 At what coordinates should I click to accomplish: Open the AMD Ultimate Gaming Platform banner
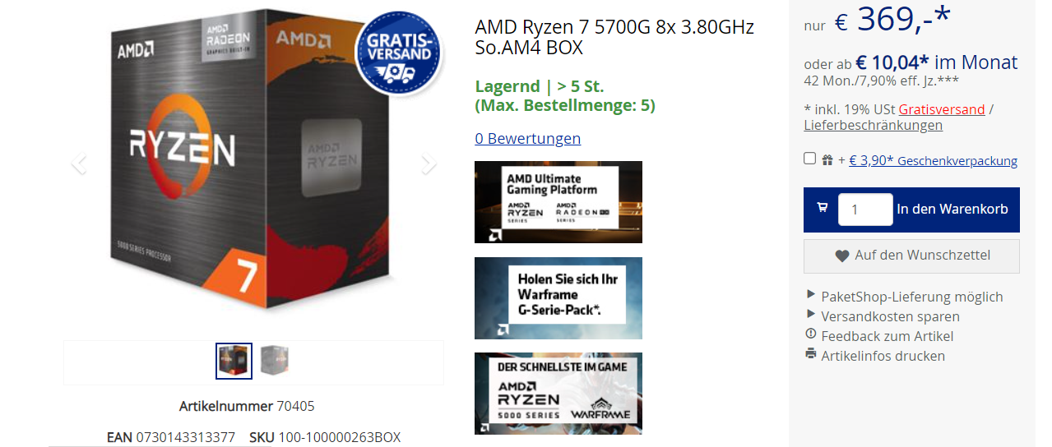[558, 202]
